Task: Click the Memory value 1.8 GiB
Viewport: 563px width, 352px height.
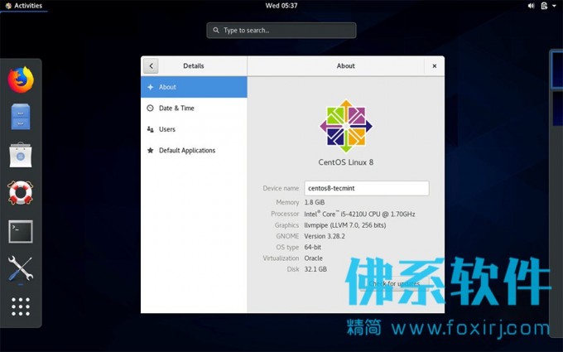Action: click(315, 203)
